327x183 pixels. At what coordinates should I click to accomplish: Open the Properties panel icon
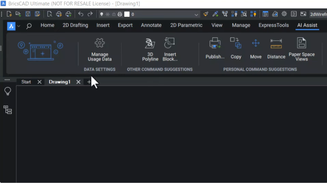point(265,14)
